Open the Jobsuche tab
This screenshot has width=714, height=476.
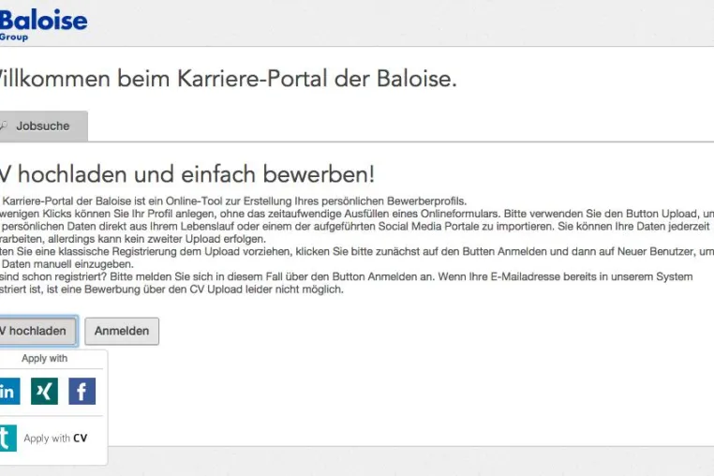[43, 126]
